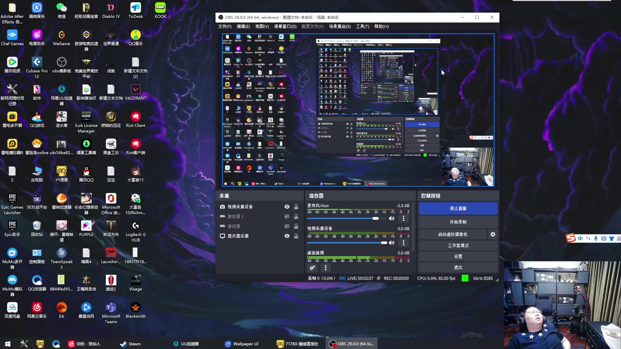The width and height of the screenshot is (621, 349).
Task: Open the 停靠窗口(D) menu
Action: click(x=285, y=26)
